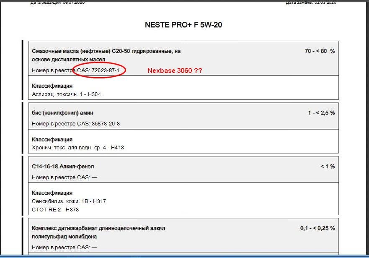The height and width of the screenshot is (258, 369).
Task: Select the concentration value 0,1 - < 0,25 %
Action: (x=317, y=228)
